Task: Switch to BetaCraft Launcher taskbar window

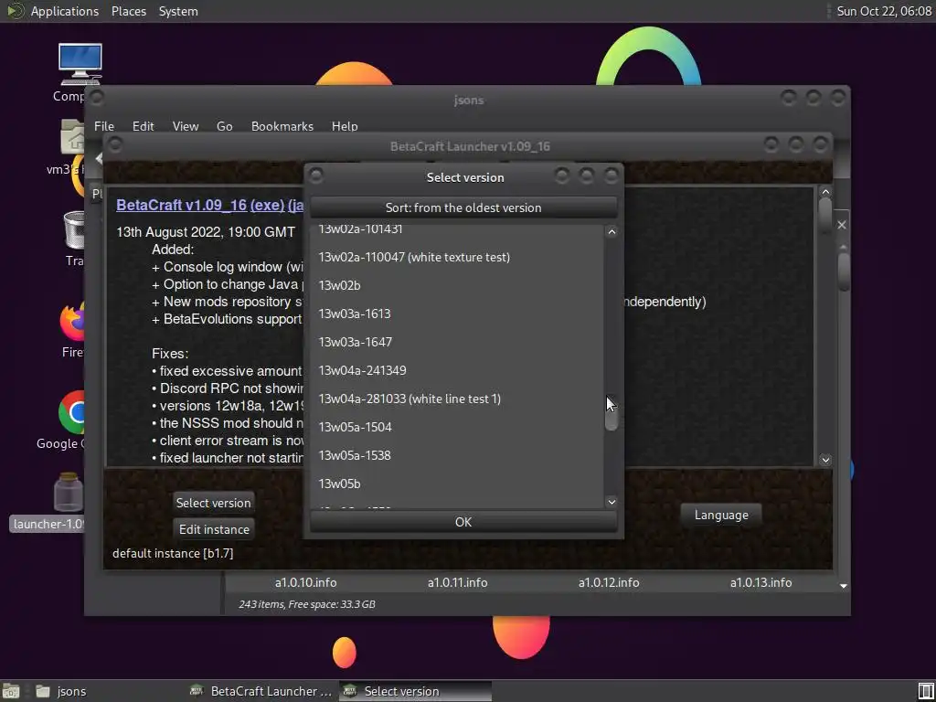Action: tap(261, 691)
